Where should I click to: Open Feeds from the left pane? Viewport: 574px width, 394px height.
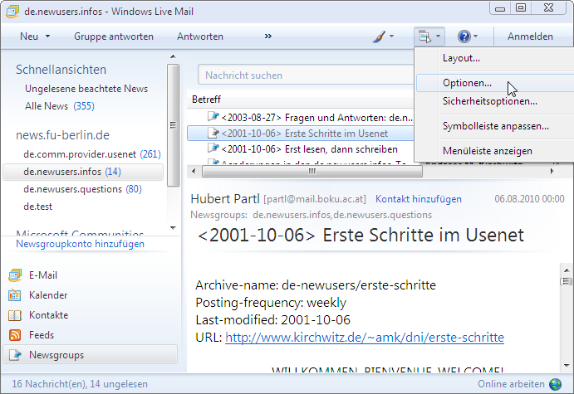[41, 335]
